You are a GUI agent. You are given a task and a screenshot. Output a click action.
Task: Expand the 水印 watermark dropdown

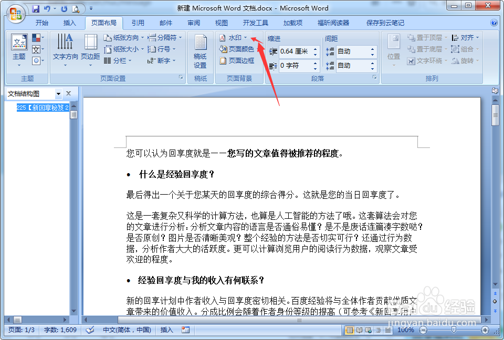point(246,38)
